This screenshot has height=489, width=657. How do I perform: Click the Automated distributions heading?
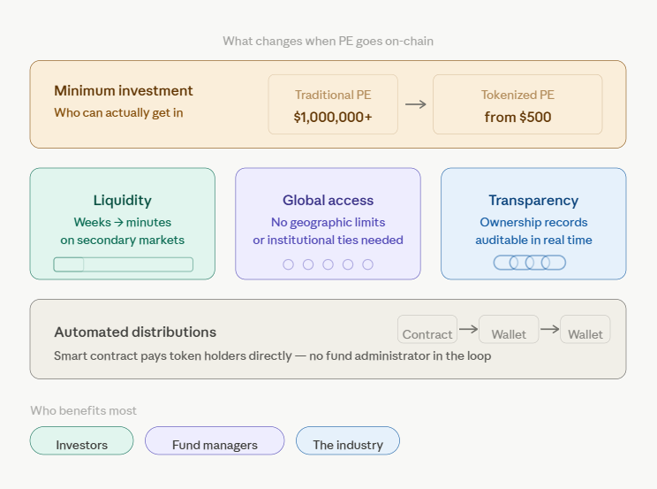click(x=135, y=332)
